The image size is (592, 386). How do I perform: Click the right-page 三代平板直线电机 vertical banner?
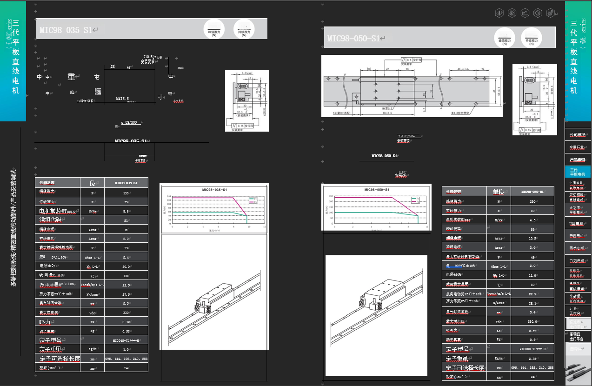point(578,60)
